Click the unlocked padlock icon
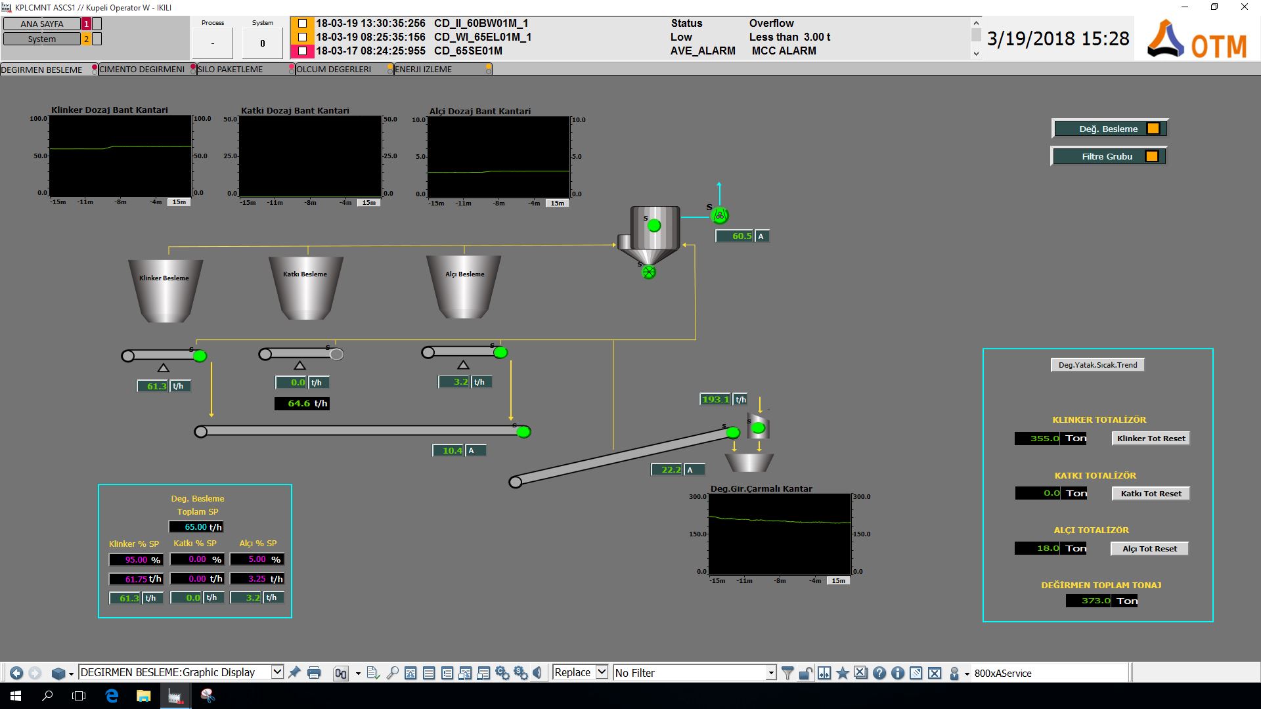The width and height of the screenshot is (1261, 709). click(806, 673)
